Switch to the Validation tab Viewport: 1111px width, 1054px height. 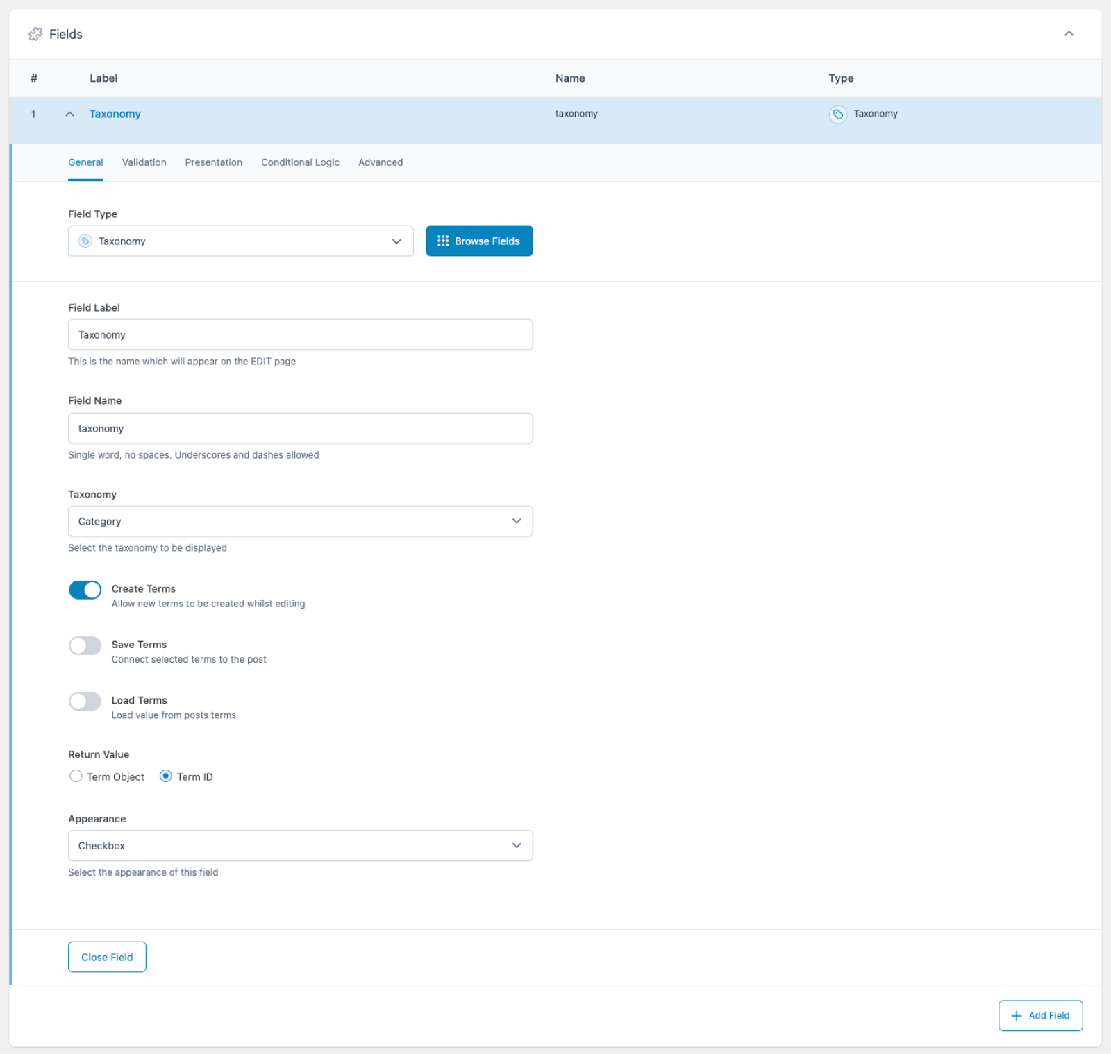click(144, 162)
